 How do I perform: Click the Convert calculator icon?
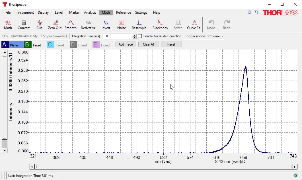(x=24, y=23)
